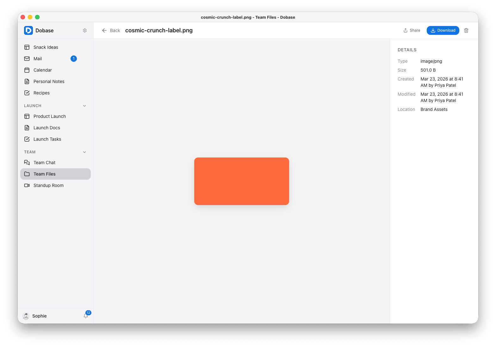Open workspace settings gear icon
496x347 pixels.
click(x=85, y=30)
